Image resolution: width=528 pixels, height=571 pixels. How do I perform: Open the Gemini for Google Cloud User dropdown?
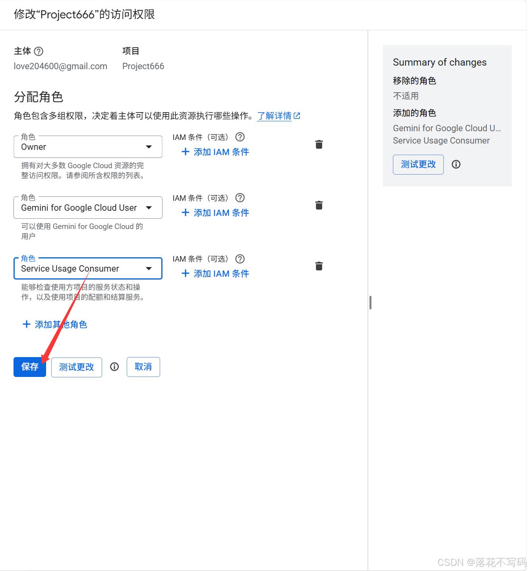pyautogui.click(x=88, y=208)
